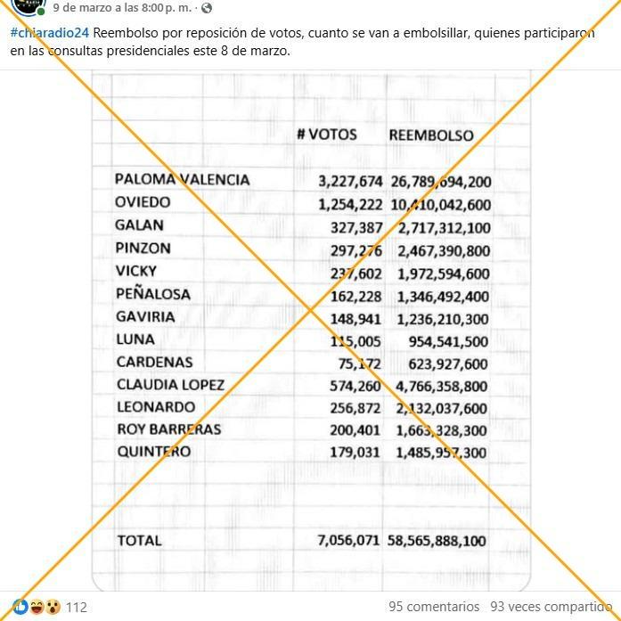
Task: Click the page profile avatar
Action: [28, 5]
